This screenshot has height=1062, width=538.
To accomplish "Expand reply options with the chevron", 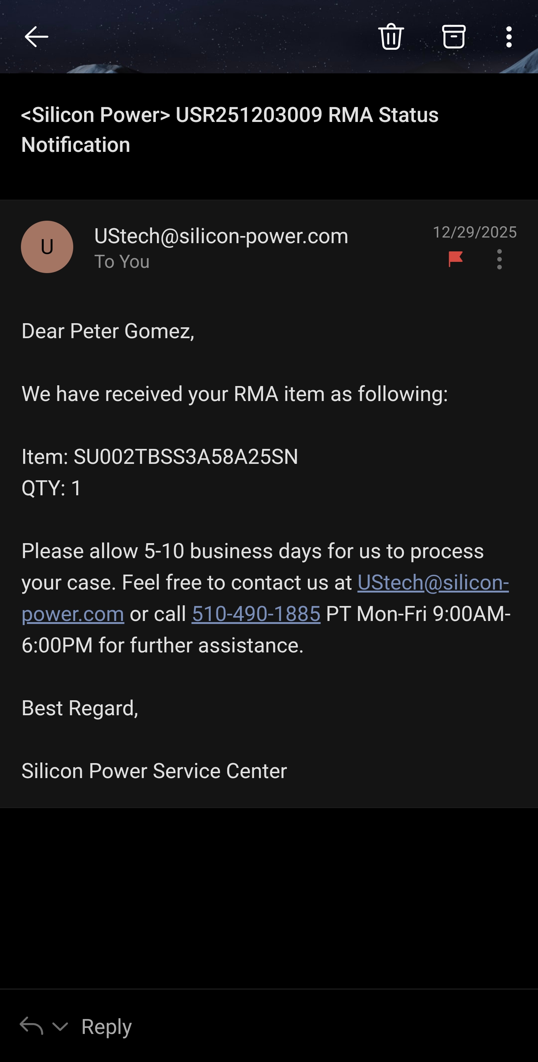I will click(x=60, y=1026).
